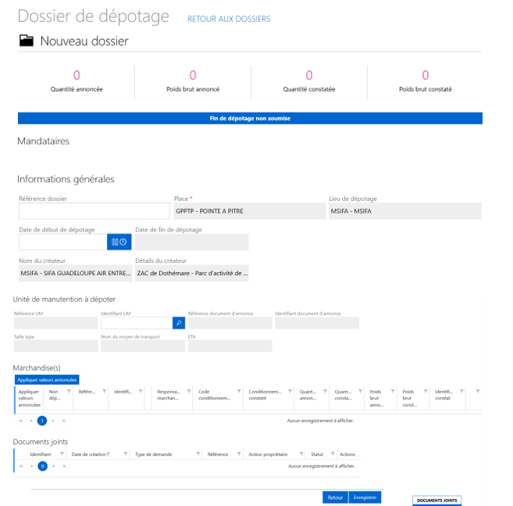Focus the Référence dossier input field

tap(94, 210)
